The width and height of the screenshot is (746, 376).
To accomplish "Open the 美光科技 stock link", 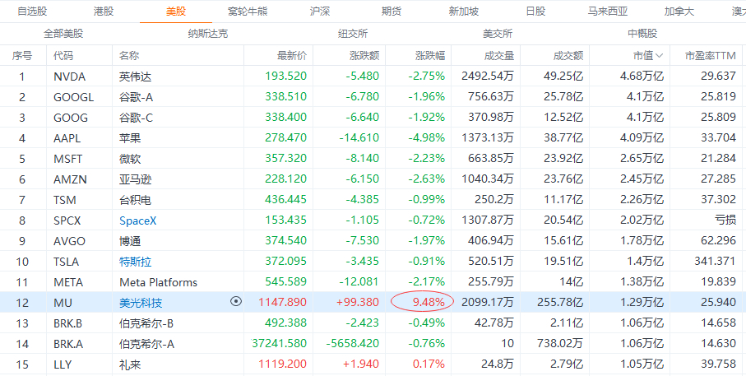I will [x=141, y=303].
